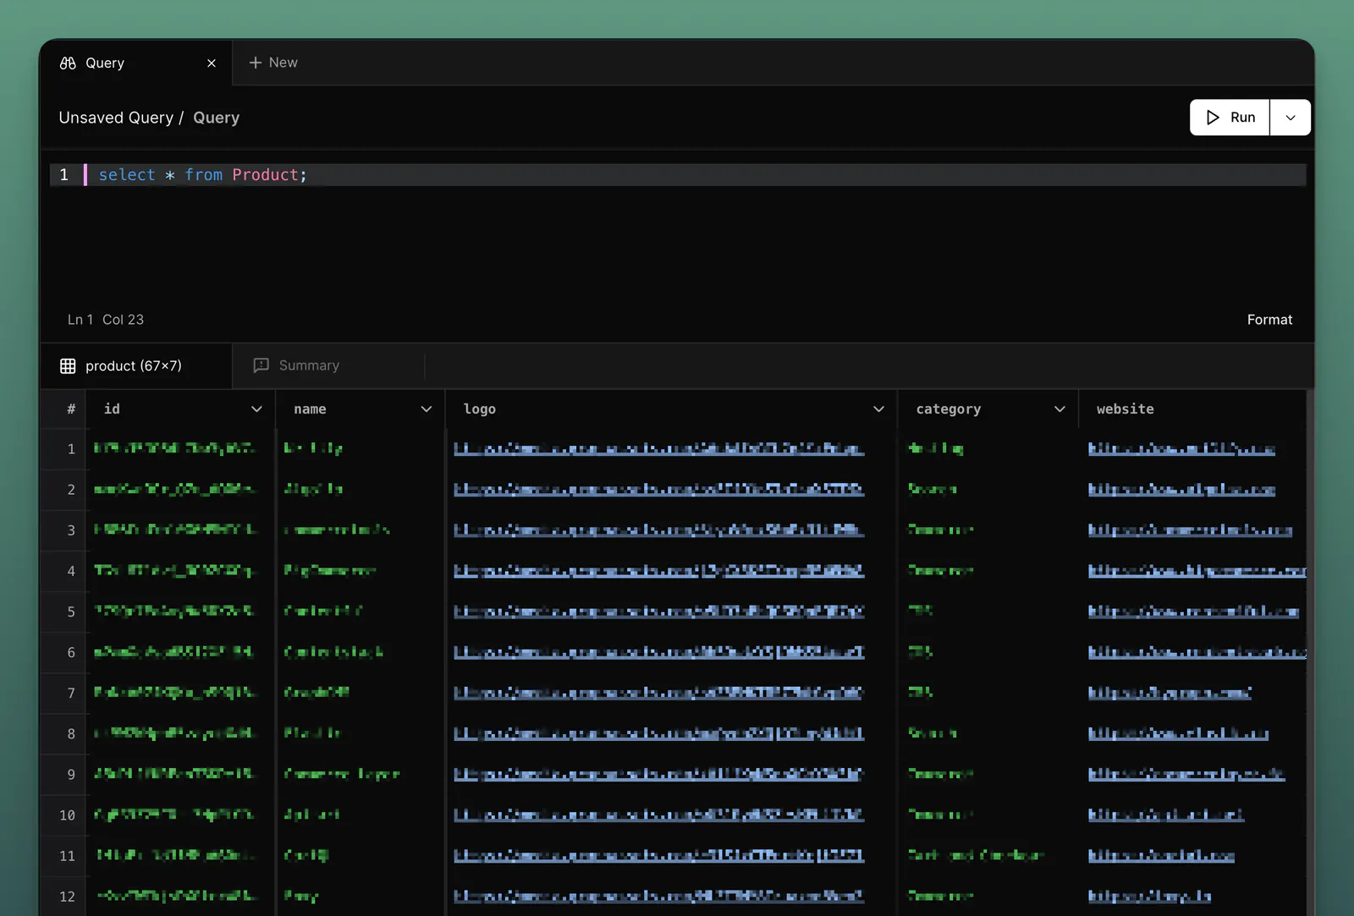Expand the category column dropdown
The width and height of the screenshot is (1354, 916).
1060,409
